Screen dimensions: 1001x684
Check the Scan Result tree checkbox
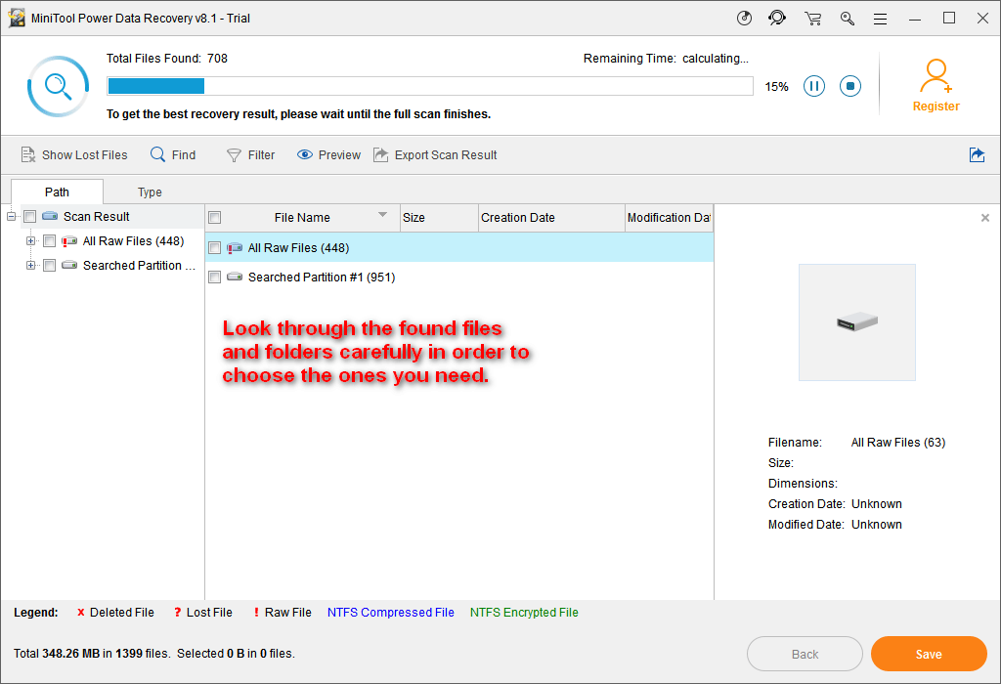click(x=29, y=217)
